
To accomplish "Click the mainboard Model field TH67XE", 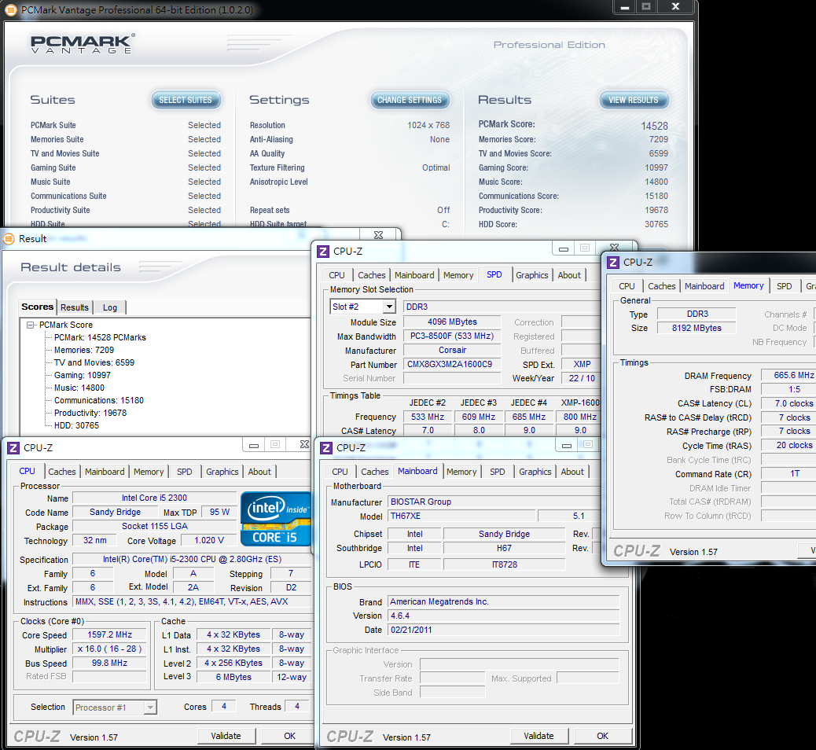I will 461,516.
